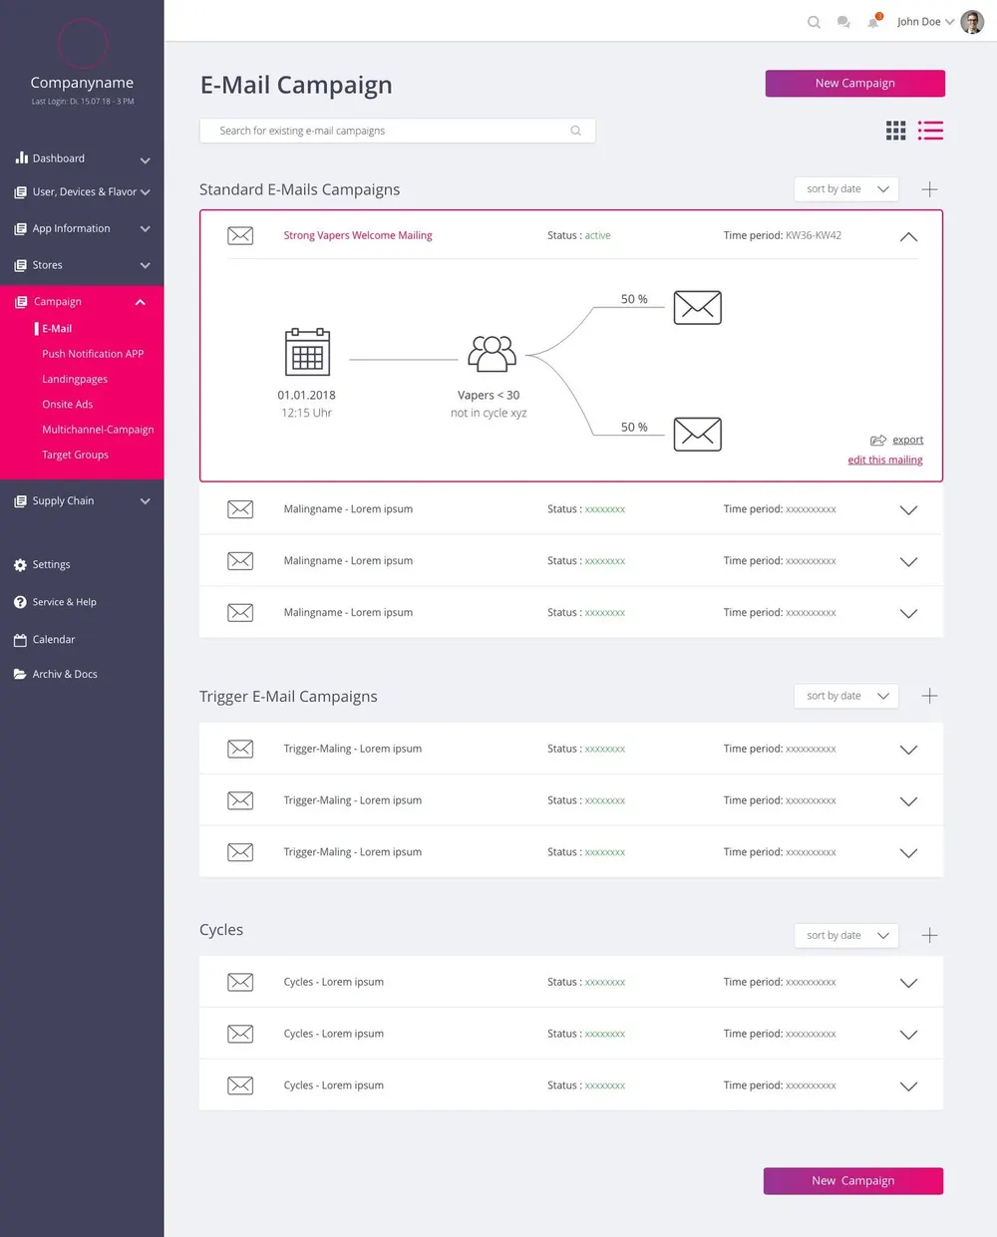The height and width of the screenshot is (1237, 997).
Task: Open Archiv & Docs folder item
Action: 56,675
